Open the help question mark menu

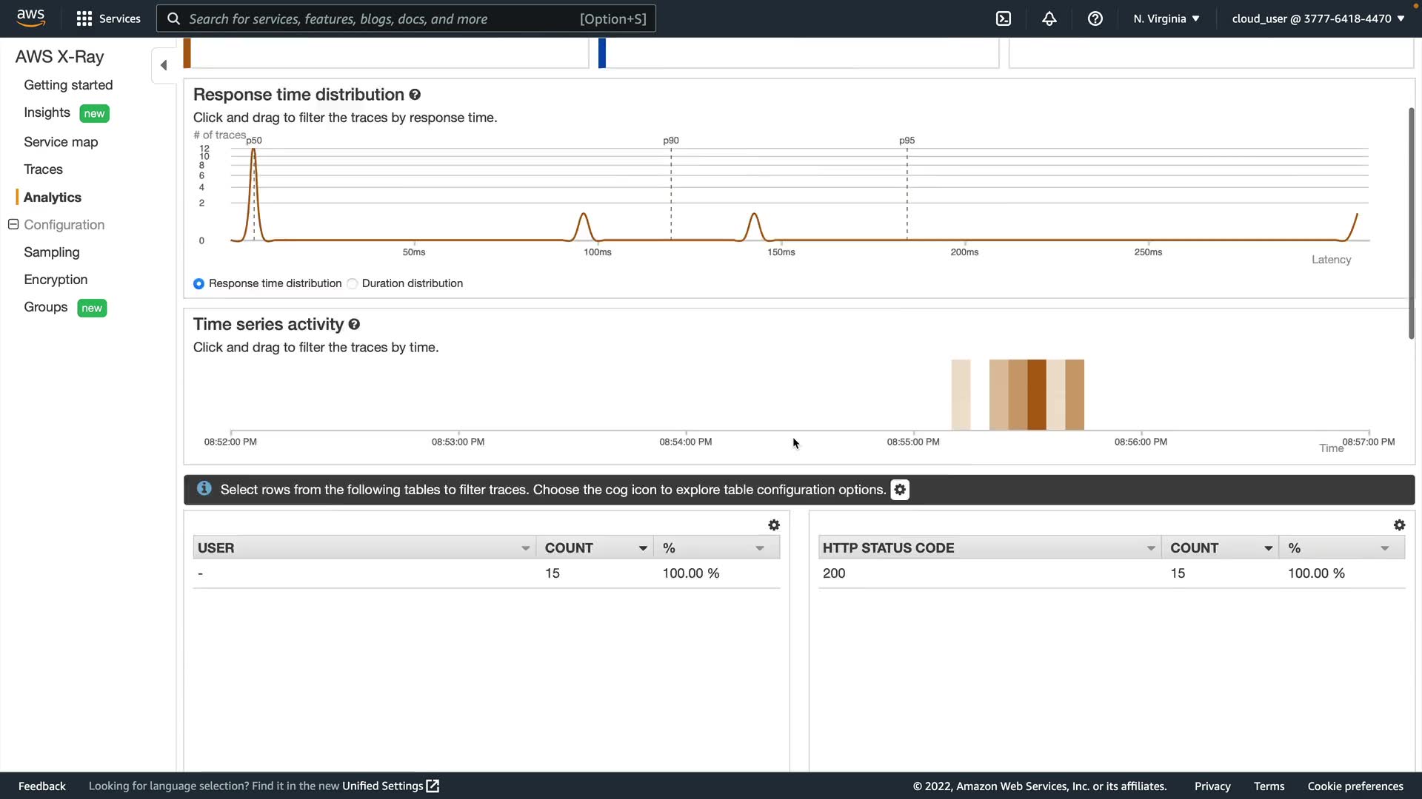[1095, 18]
